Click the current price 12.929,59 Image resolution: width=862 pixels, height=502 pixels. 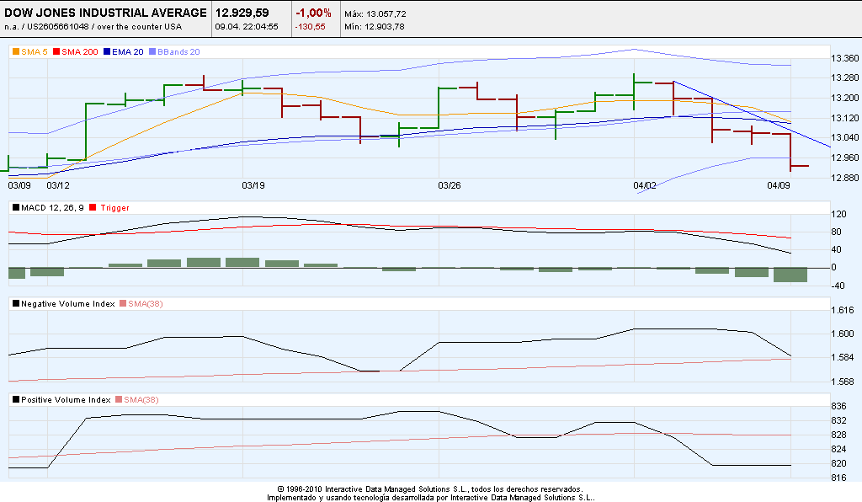(242, 13)
